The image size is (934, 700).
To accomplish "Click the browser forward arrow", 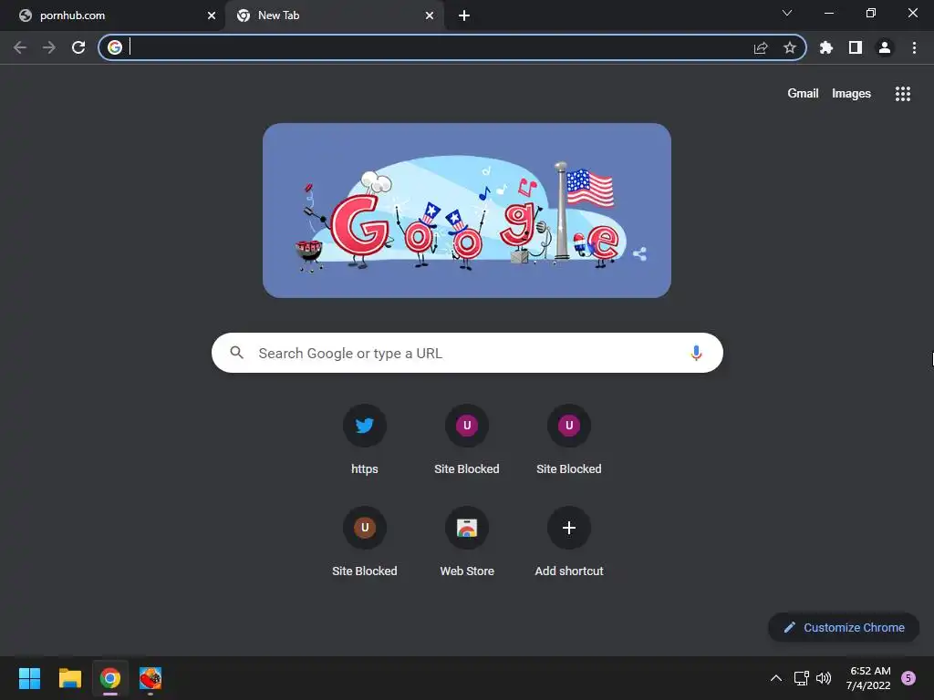I will point(49,47).
